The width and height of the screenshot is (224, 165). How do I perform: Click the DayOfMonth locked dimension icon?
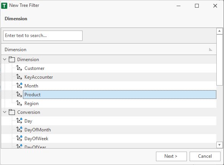point(19,129)
